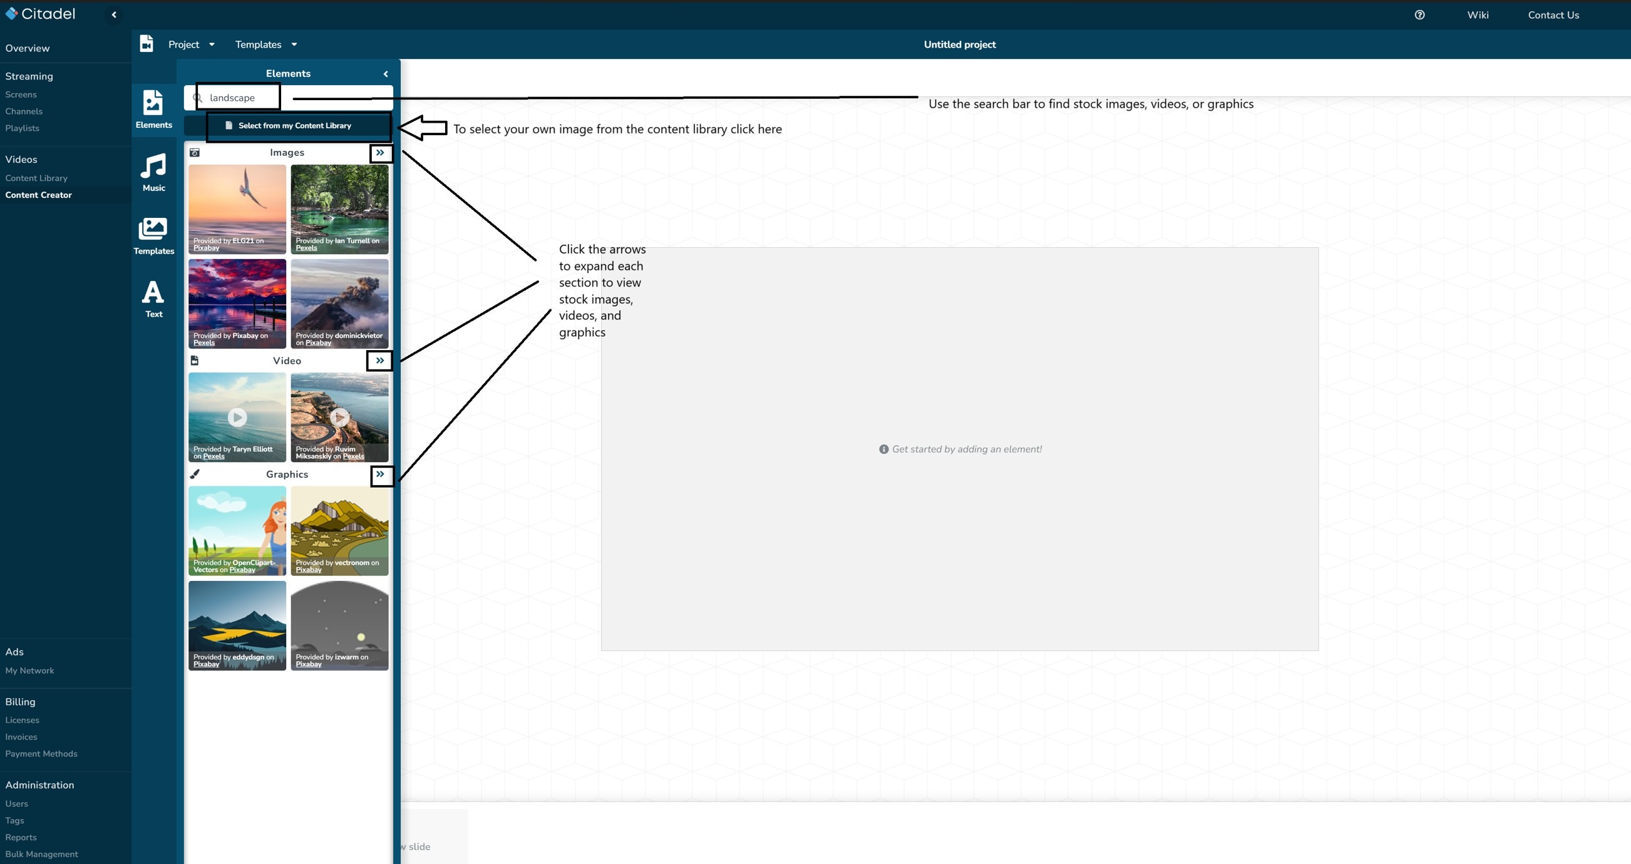Open Licenses page
The height and width of the screenshot is (864, 1631).
pyautogui.click(x=22, y=719)
